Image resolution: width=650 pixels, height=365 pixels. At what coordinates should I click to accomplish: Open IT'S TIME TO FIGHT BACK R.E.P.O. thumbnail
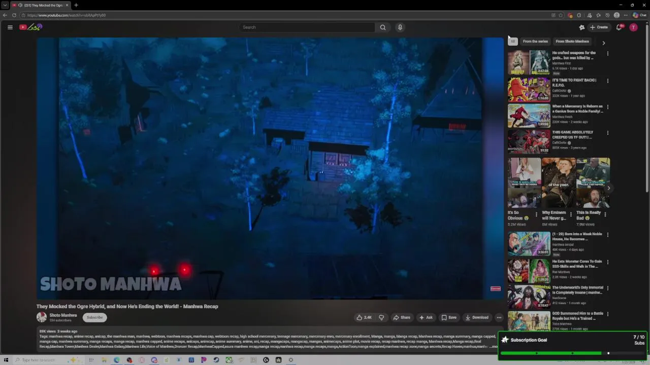pyautogui.click(x=529, y=89)
